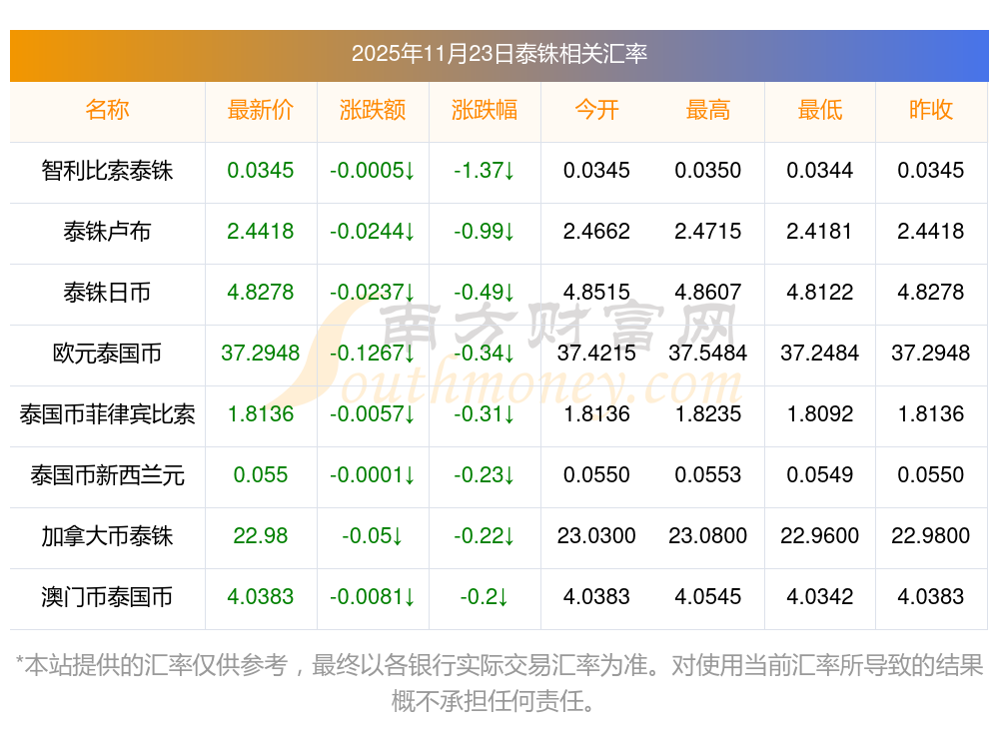Click latest price 4.8278 in green
The width and height of the screenshot is (999, 732).
(260, 293)
